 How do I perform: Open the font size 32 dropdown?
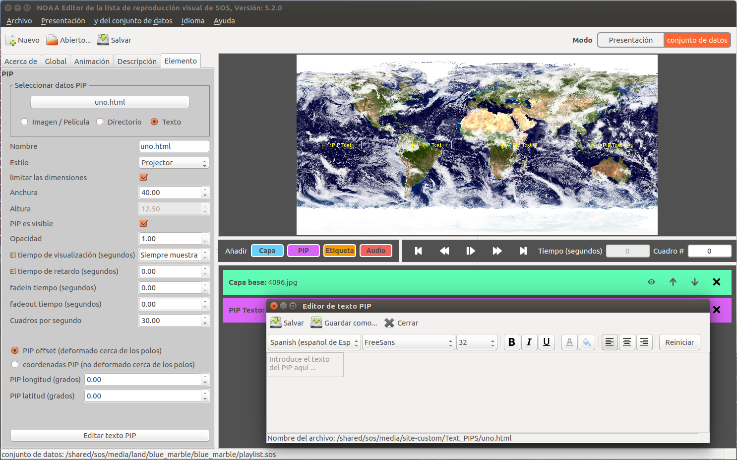(477, 342)
